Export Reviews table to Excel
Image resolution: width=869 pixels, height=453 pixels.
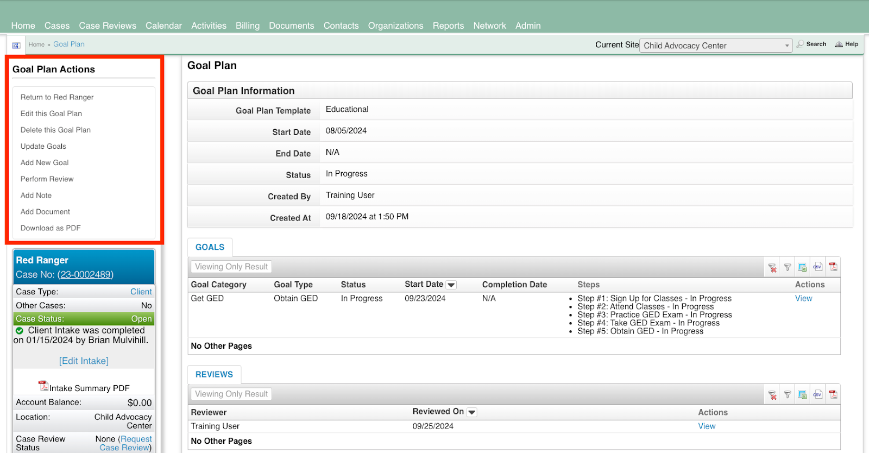coord(802,395)
